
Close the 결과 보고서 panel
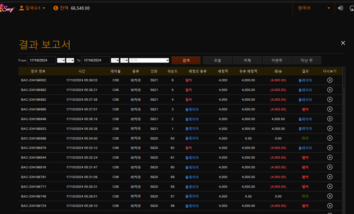(343, 43)
